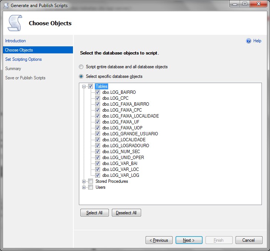Open the Summary step
270x251 pixels.
(x=13, y=69)
